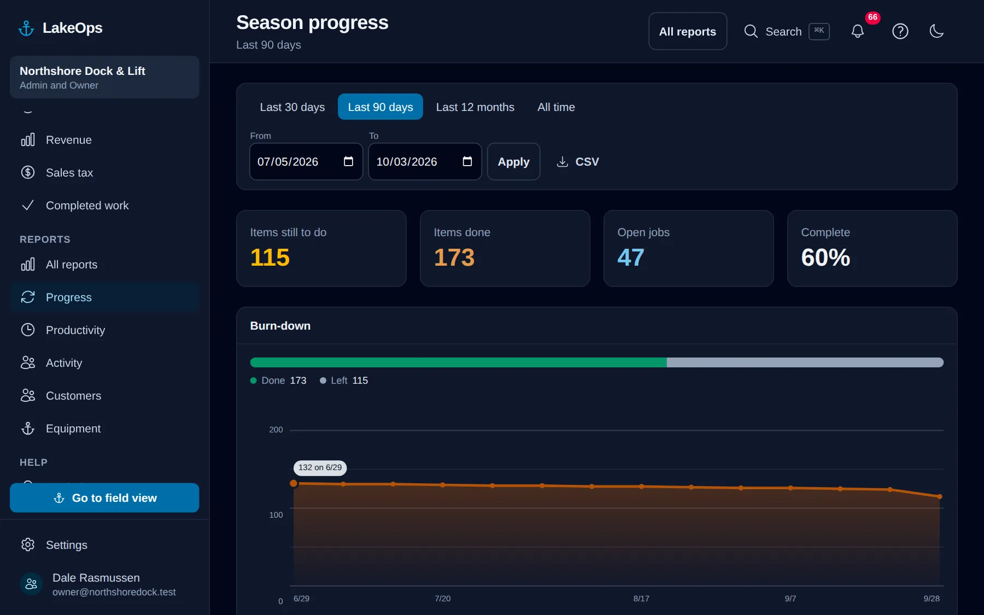Open calendar picker for From date
Viewport: 984px width, 615px height.
point(348,161)
